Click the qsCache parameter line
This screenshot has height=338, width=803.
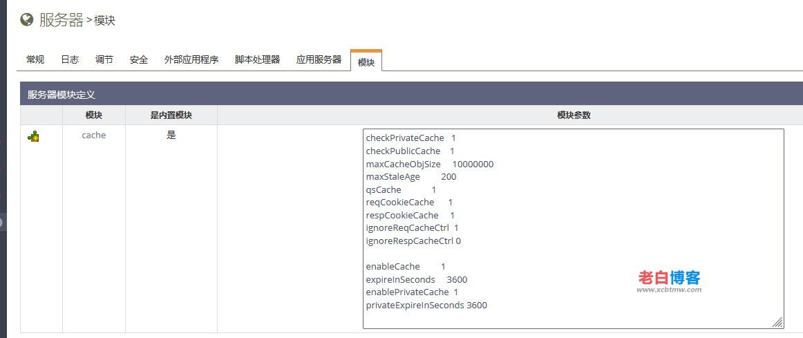point(401,190)
